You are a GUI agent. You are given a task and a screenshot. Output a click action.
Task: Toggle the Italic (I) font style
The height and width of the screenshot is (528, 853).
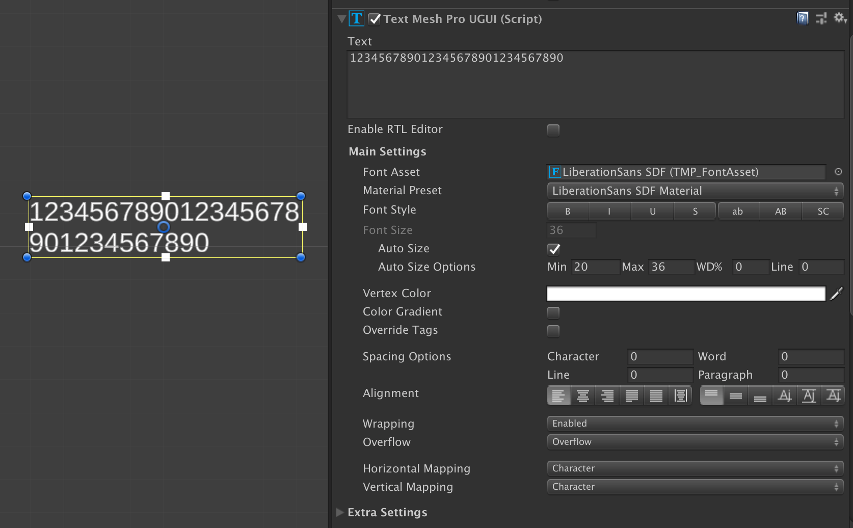point(609,211)
